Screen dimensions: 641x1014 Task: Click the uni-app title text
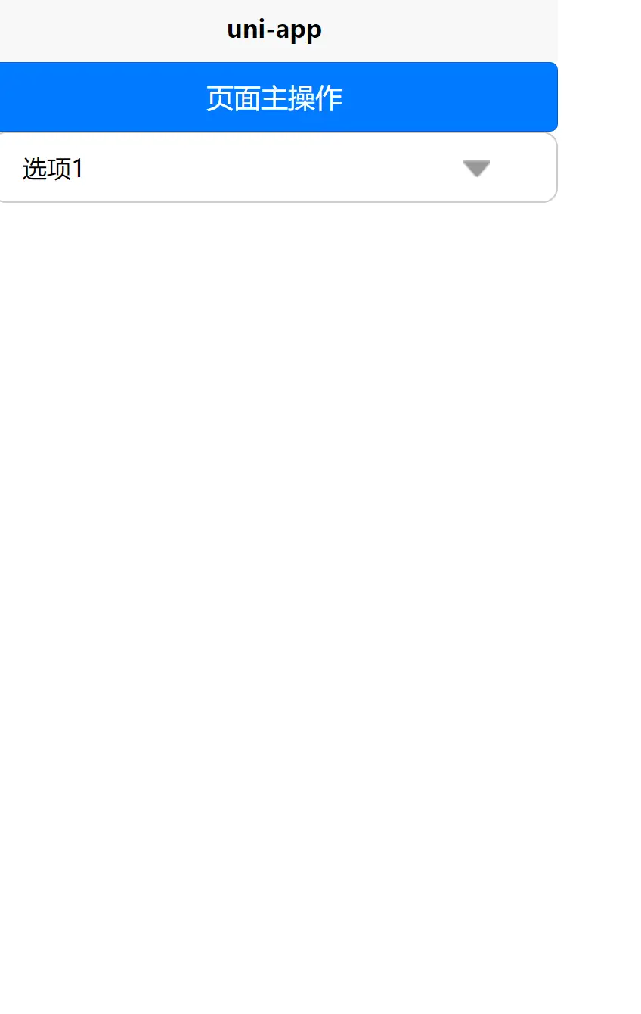pos(274,30)
